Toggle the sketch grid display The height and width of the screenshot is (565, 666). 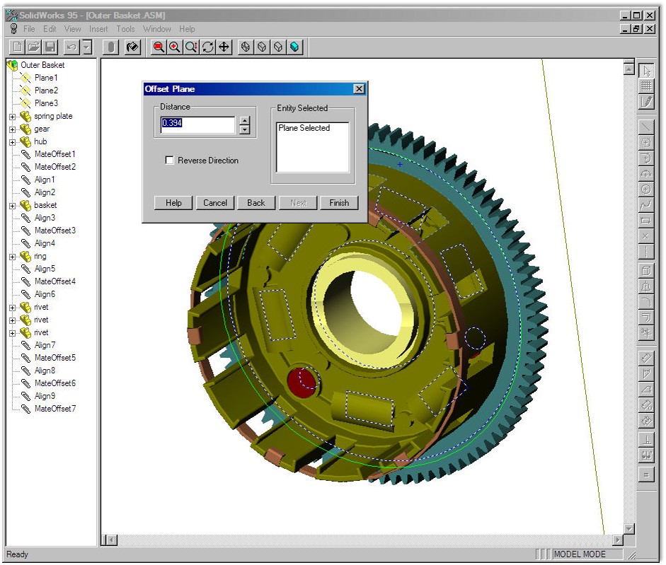(647, 85)
